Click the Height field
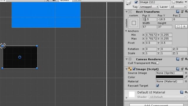 point(165,27)
